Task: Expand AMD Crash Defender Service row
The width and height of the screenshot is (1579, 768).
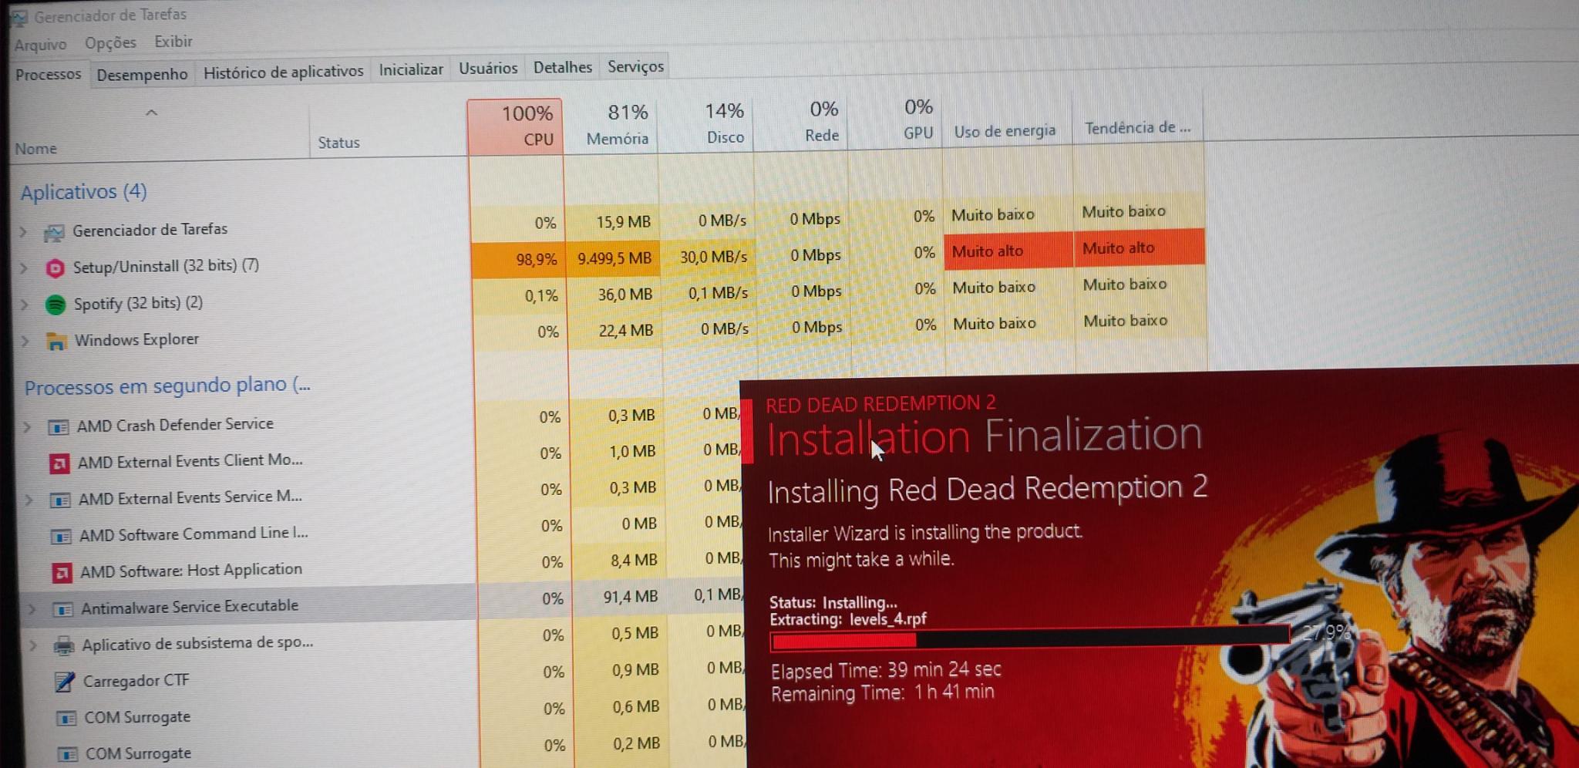Action: pos(28,426)
